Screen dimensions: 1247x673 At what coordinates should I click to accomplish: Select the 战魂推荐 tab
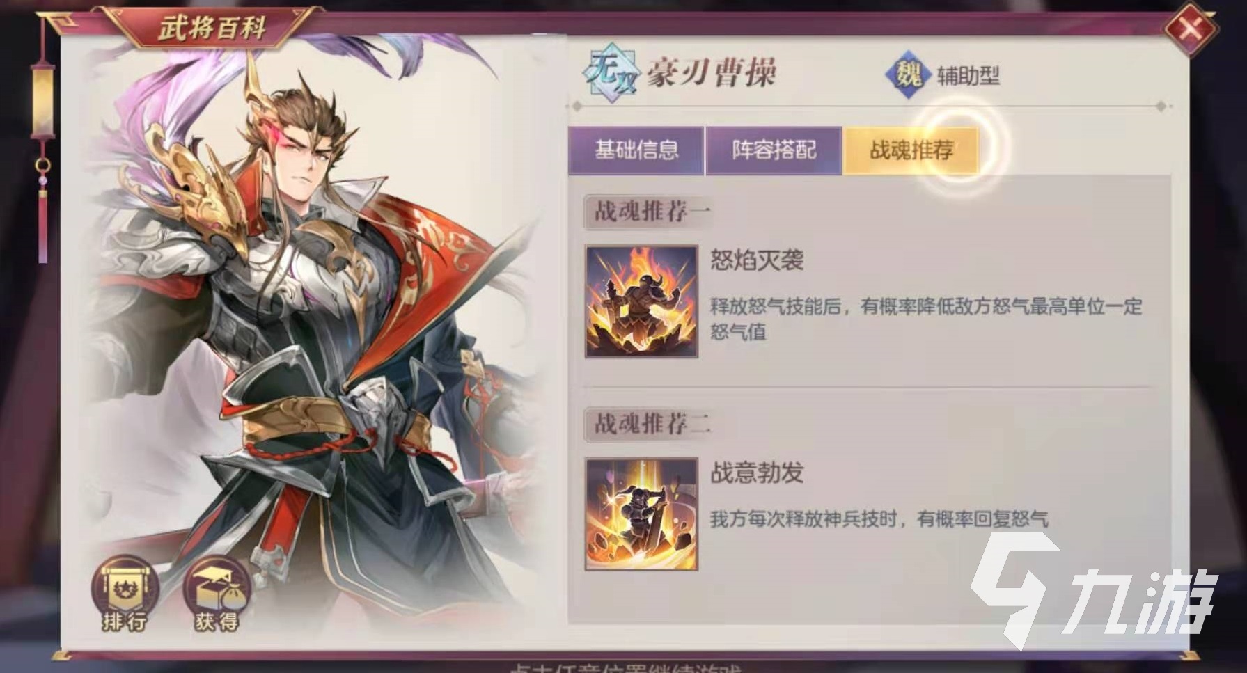pyautogui.click(x=911, y=150)
